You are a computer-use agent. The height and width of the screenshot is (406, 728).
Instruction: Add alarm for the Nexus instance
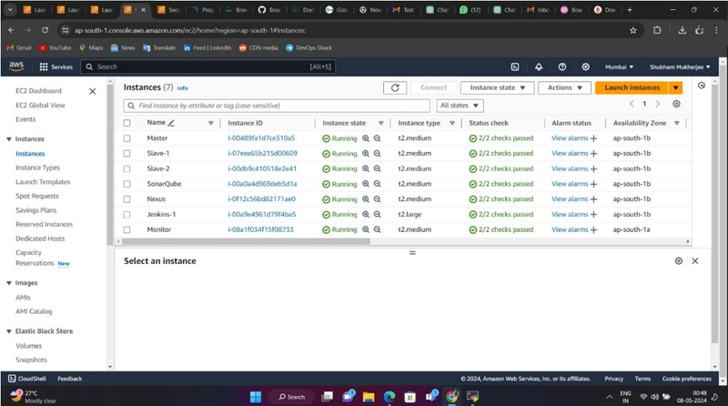(594, 199)
